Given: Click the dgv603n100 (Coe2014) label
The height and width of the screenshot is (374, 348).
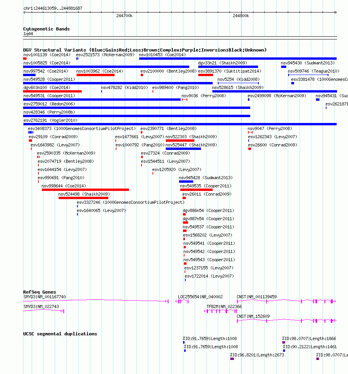Looking at the screenshot, I should [x=47, y=87].
